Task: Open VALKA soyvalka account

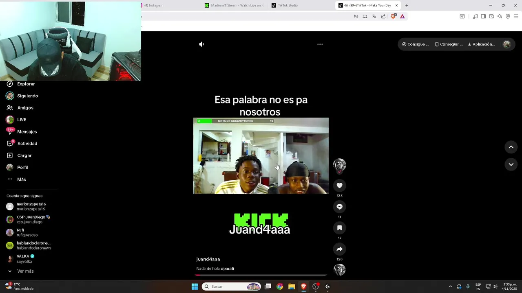Action: (x=20, y=259)
